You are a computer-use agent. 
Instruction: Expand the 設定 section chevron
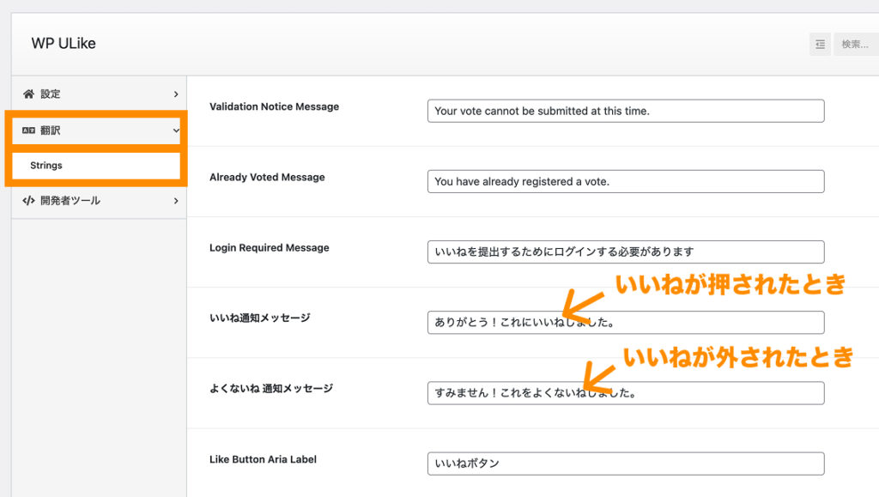point(176,94)
